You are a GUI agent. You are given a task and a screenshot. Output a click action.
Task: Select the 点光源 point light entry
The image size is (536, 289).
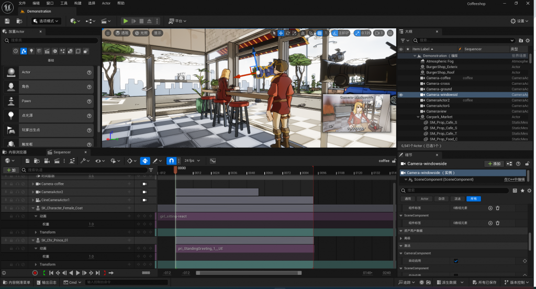(48, 116)
